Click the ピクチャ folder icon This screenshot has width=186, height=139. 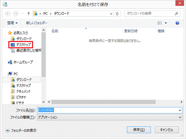click(x=13, y=97)
